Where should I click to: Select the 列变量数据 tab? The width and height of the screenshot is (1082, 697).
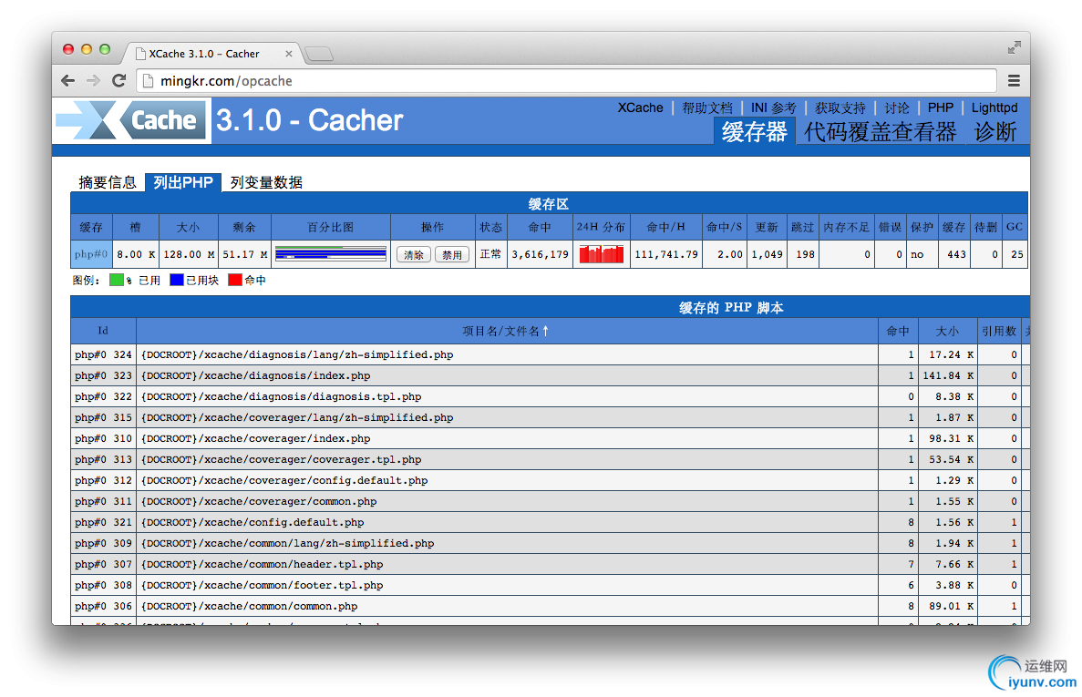266,182
